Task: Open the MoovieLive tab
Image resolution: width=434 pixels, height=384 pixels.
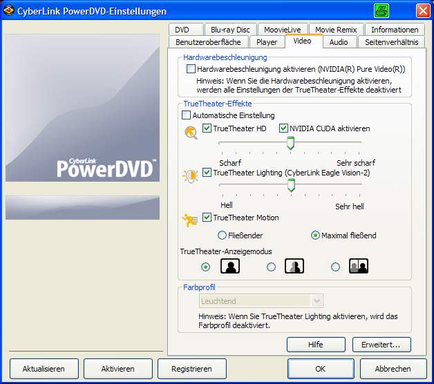Action: (x=283, y=29)
